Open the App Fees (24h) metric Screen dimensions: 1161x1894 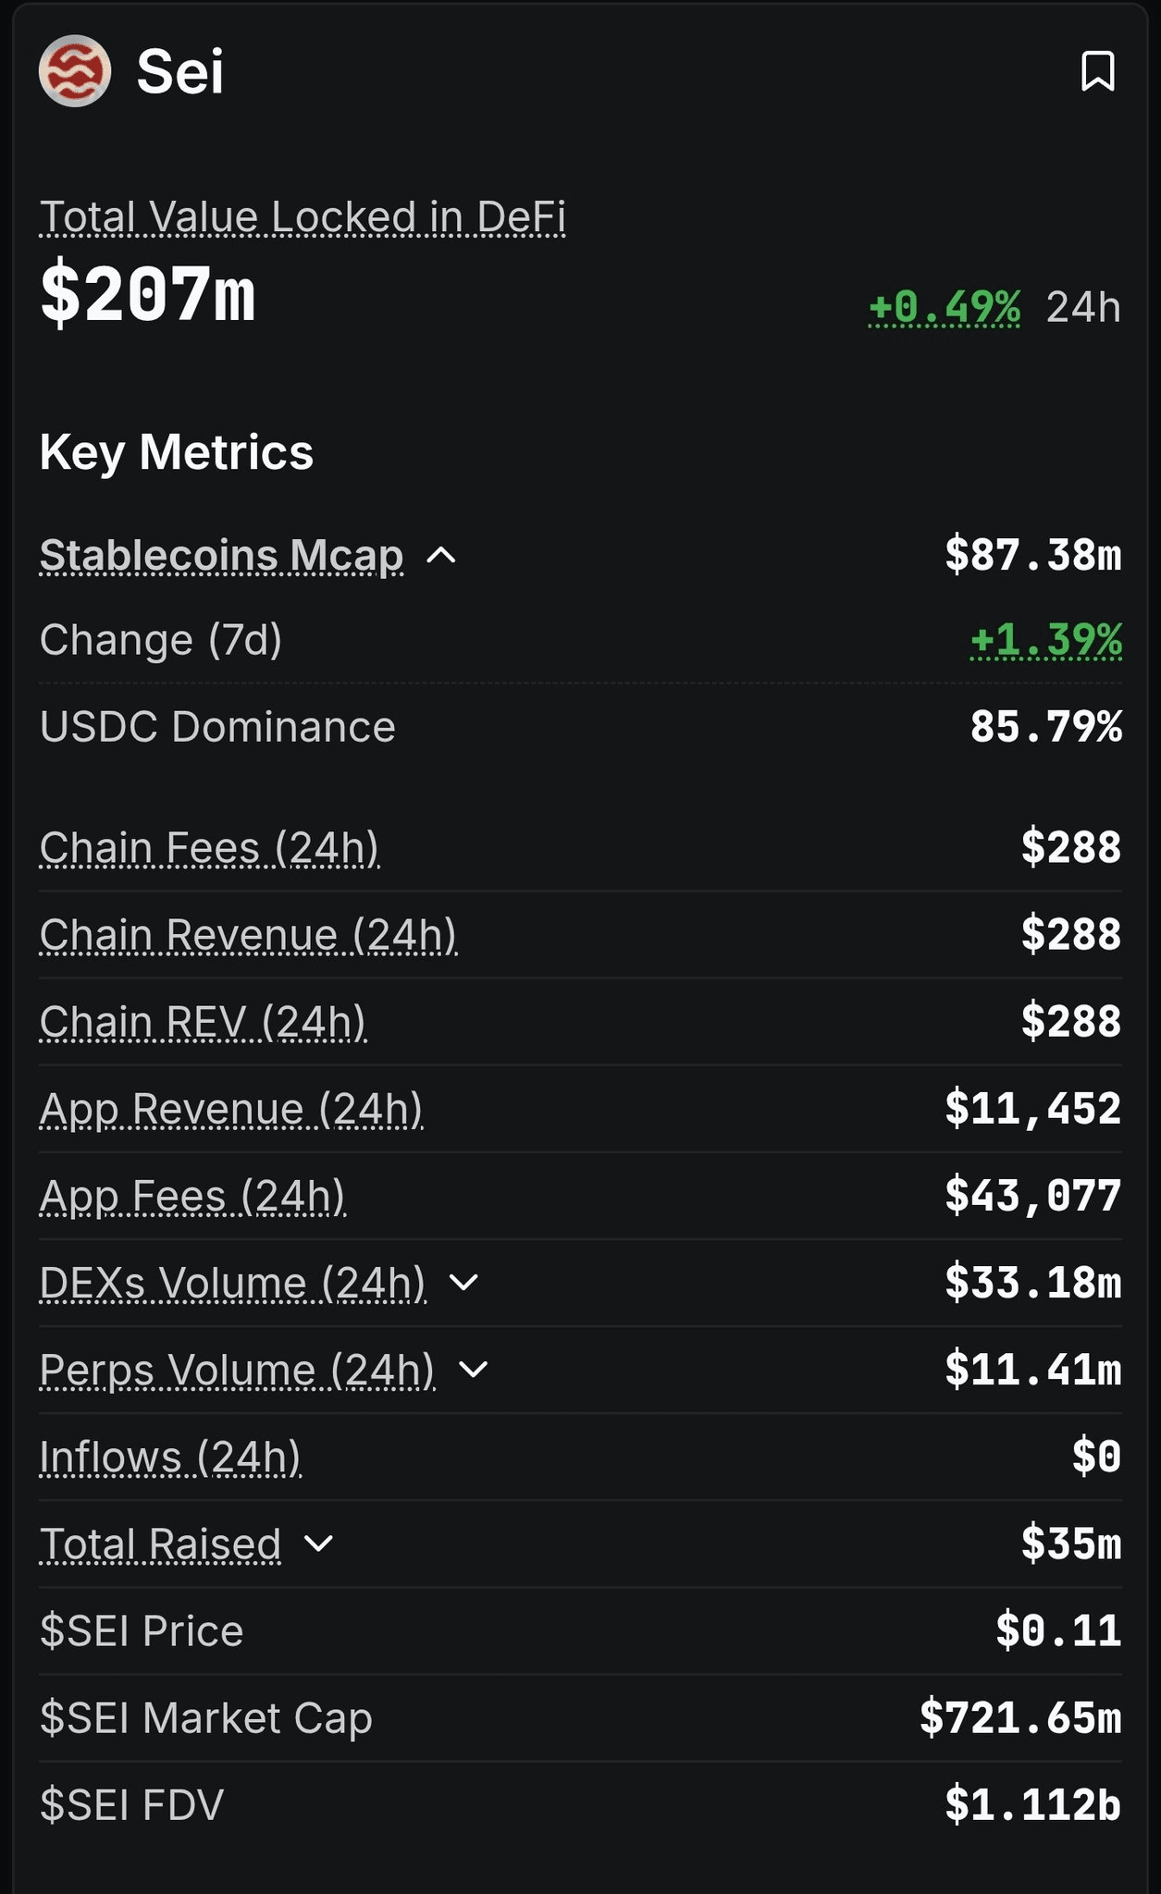point(192,1195)
